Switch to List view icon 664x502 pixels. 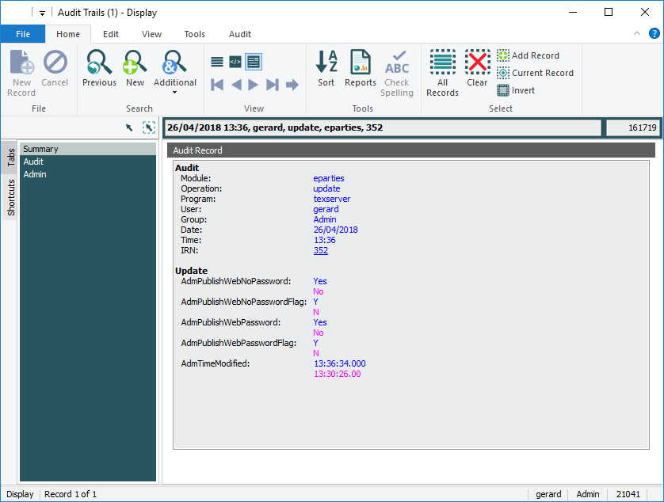pyautogui.click(x=217, y=63)
